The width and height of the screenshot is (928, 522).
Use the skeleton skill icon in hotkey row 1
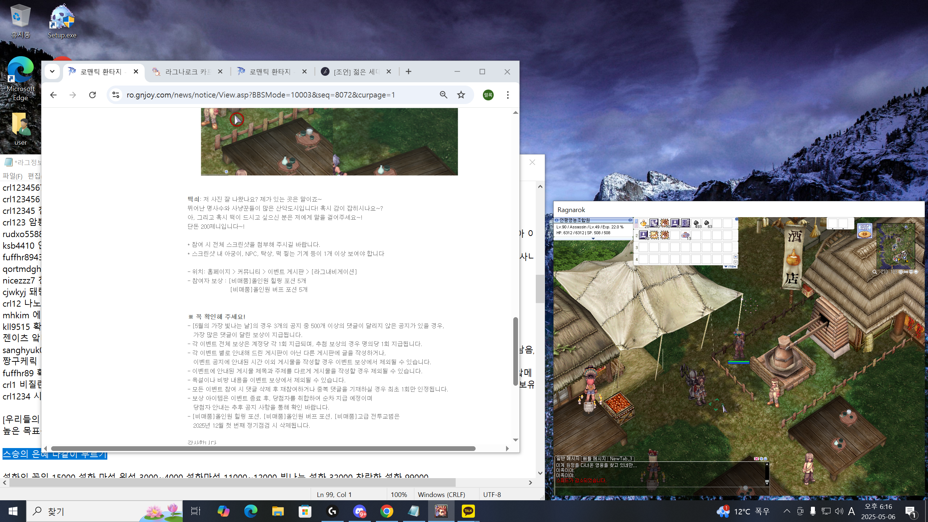(685, 223)
